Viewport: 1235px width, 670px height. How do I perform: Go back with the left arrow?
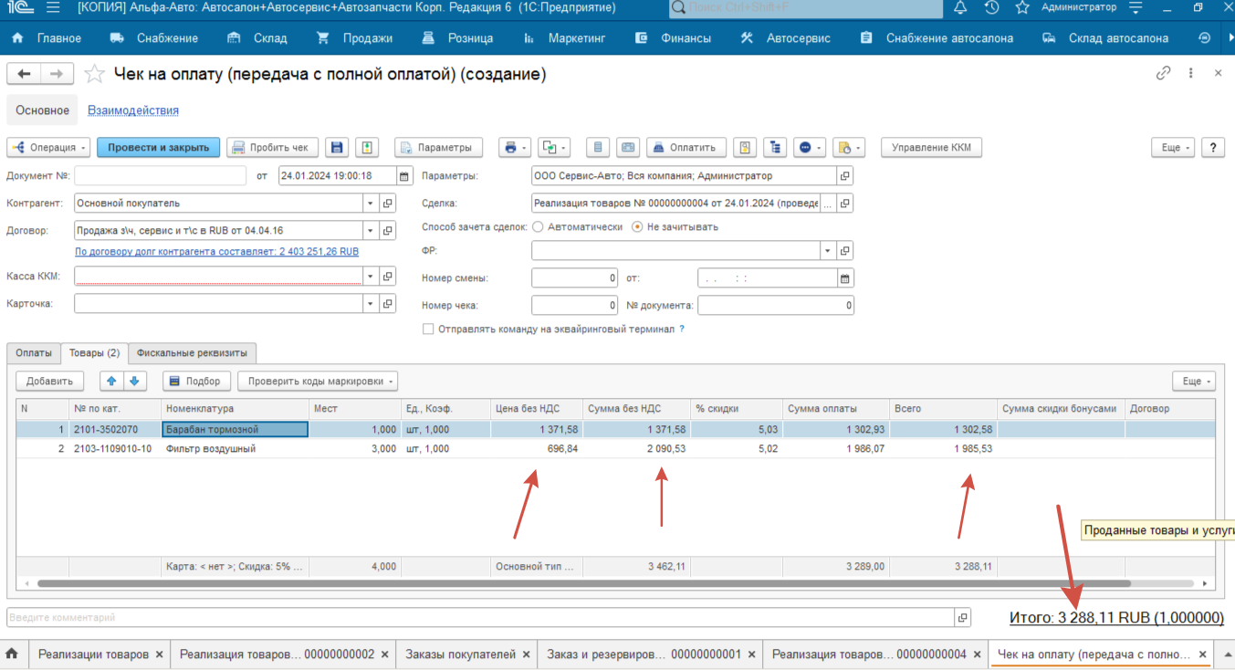[x=24, y=74]
